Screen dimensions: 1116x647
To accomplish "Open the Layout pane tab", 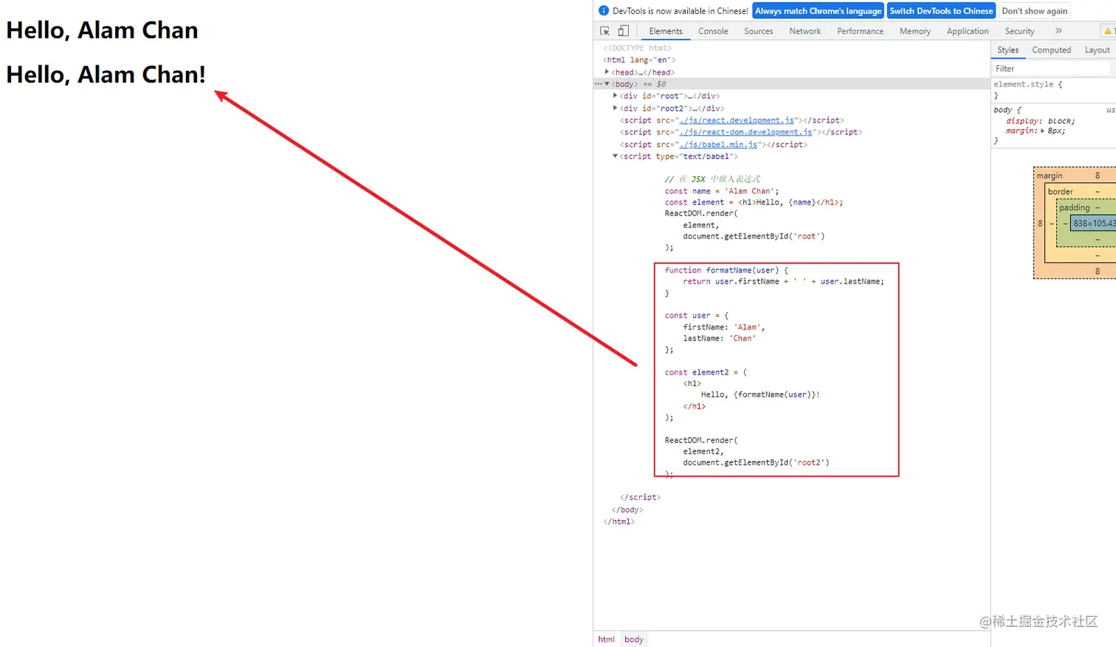I will click(x=1097, y=50).
